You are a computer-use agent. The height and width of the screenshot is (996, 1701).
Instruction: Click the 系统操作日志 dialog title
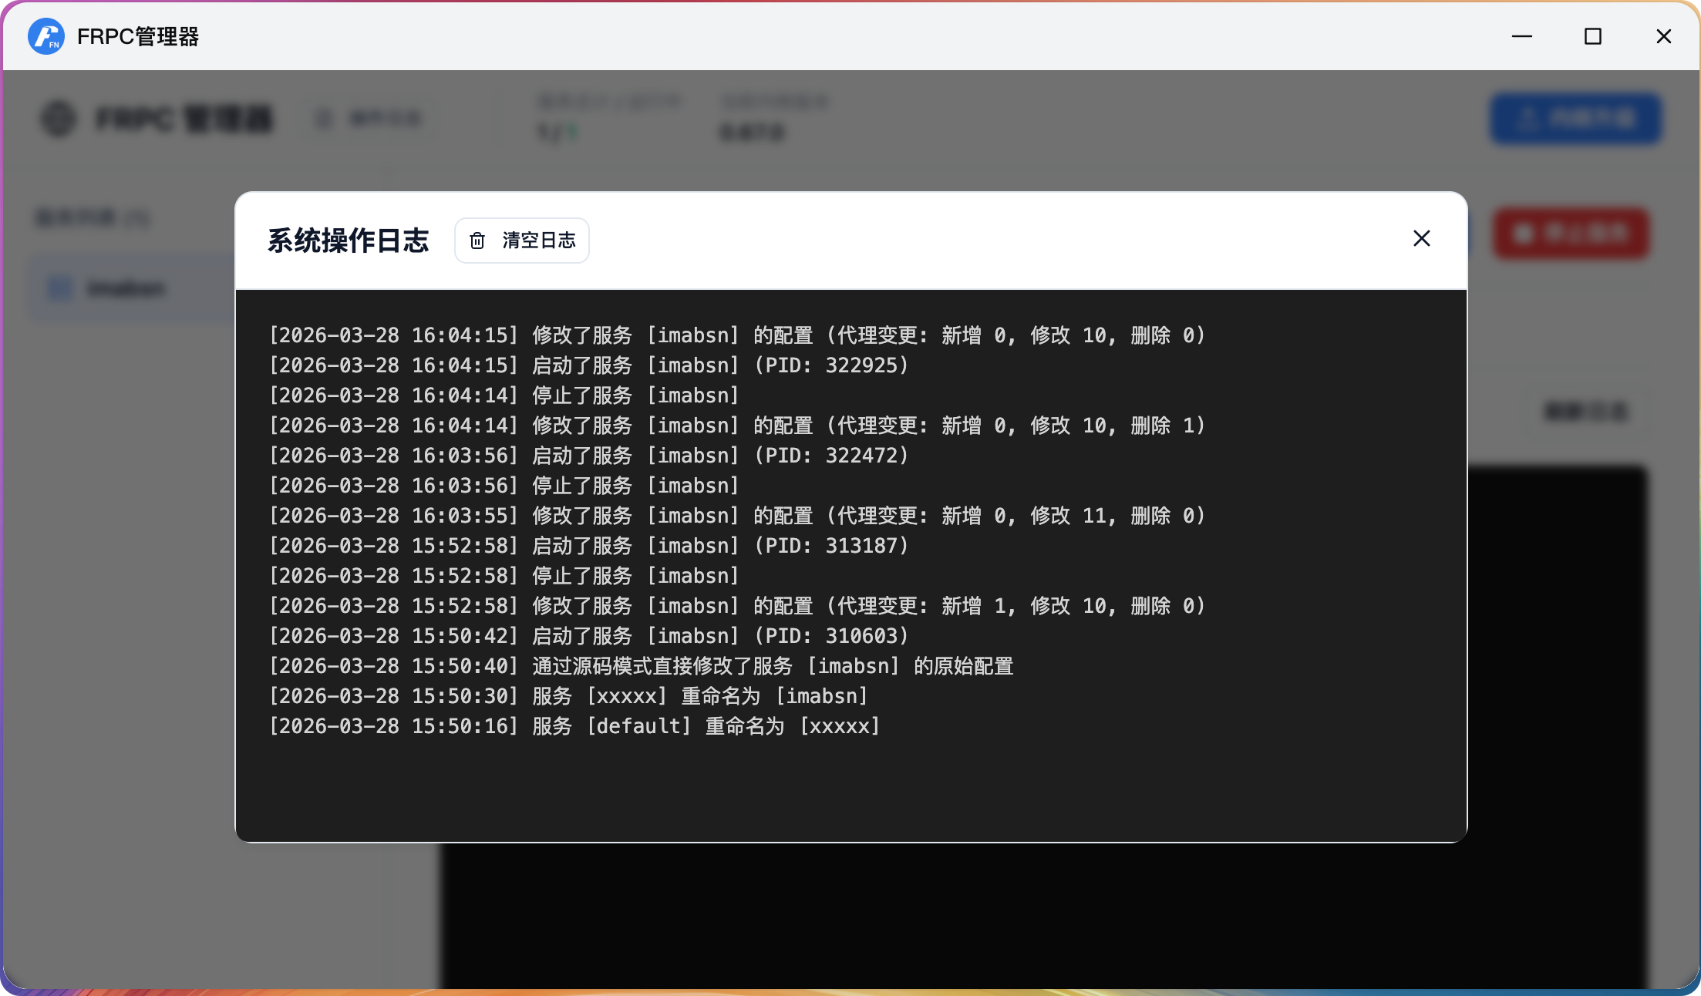pyautogui.click(x=348, y=241)
